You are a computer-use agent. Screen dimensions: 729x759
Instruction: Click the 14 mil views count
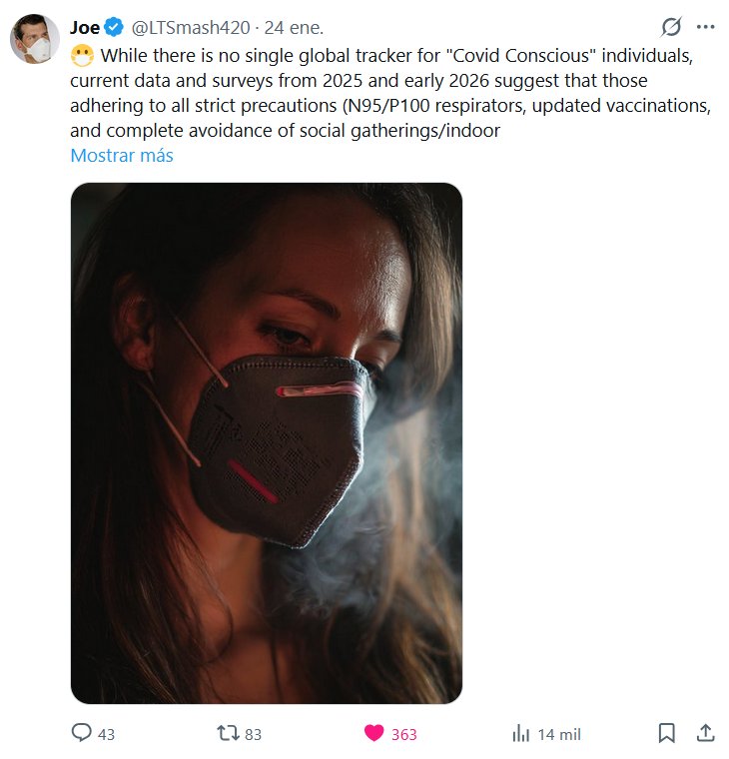pyautogui.click(x=559, y=734)
